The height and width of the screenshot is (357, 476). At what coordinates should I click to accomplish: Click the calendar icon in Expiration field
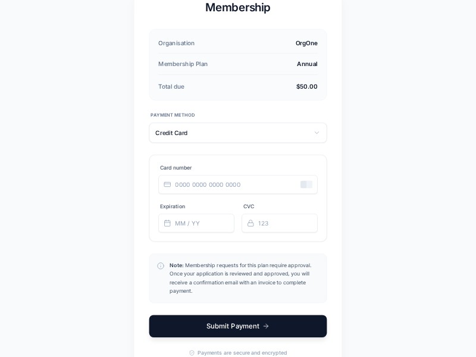167,223
